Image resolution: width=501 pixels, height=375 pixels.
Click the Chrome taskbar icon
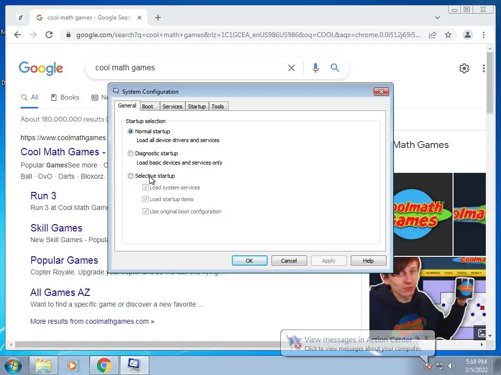pos(104,365)
